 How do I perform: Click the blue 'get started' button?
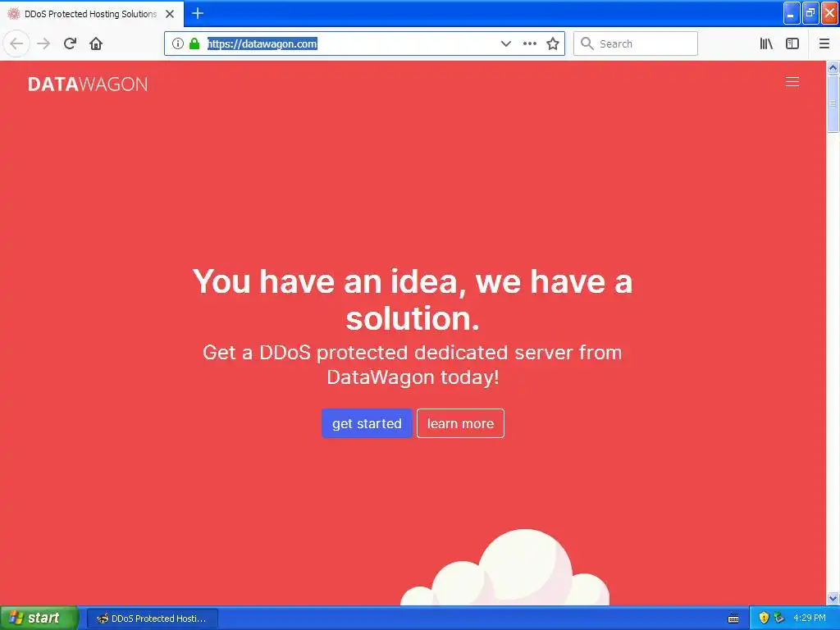(367, 423)
